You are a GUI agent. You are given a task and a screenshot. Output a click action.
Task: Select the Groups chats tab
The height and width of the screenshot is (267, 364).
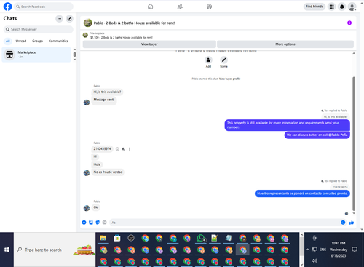(37, 41)
